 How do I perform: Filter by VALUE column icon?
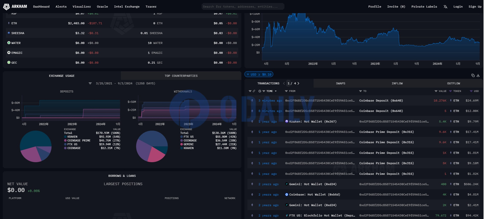pos(436,91)
